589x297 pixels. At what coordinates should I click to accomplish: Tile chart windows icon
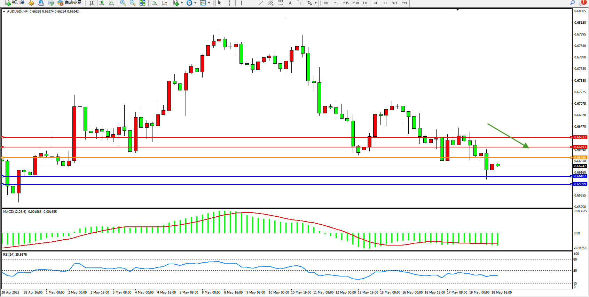[x=142, y=3]
